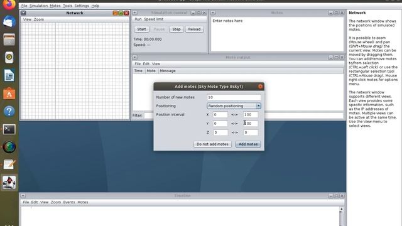This screenshot has height=226, width=402.
Task: Close the Simulation control window
Action: 204,13
